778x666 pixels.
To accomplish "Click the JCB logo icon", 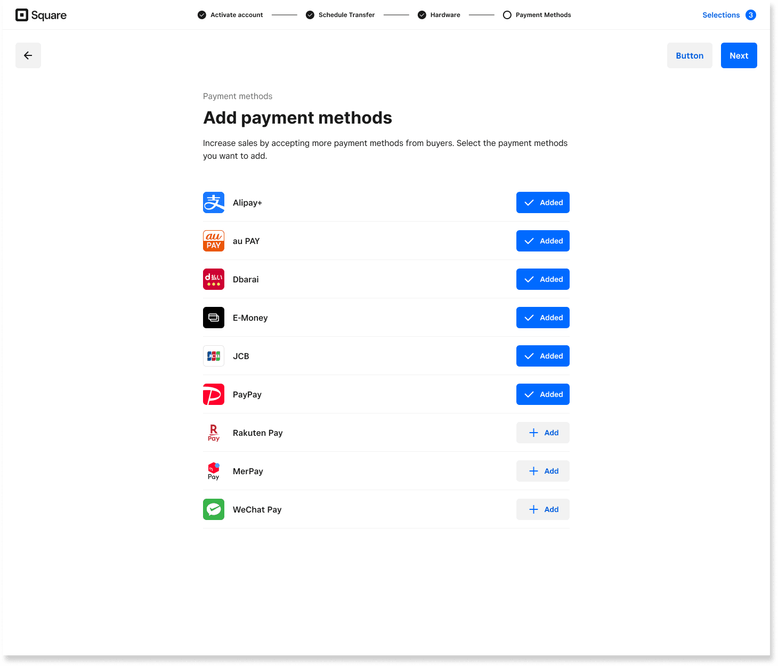I will pos(214,356).
